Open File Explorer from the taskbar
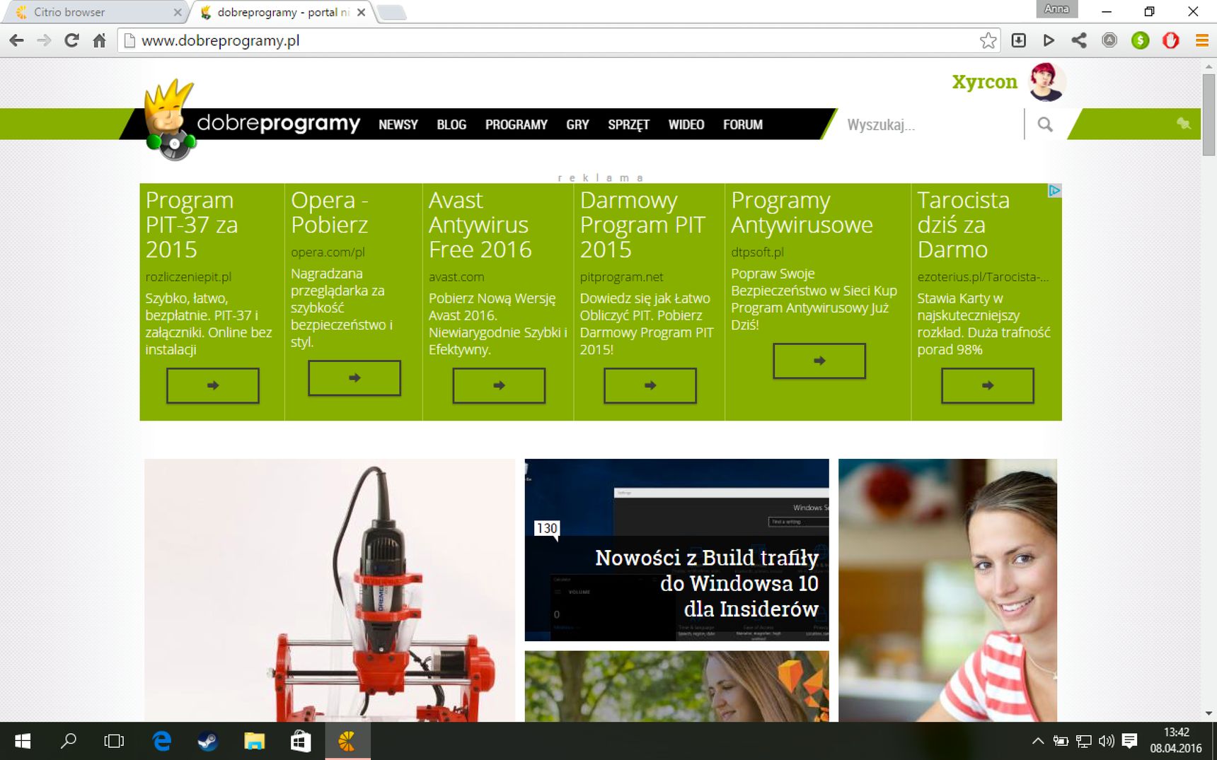 click(254, 741)
